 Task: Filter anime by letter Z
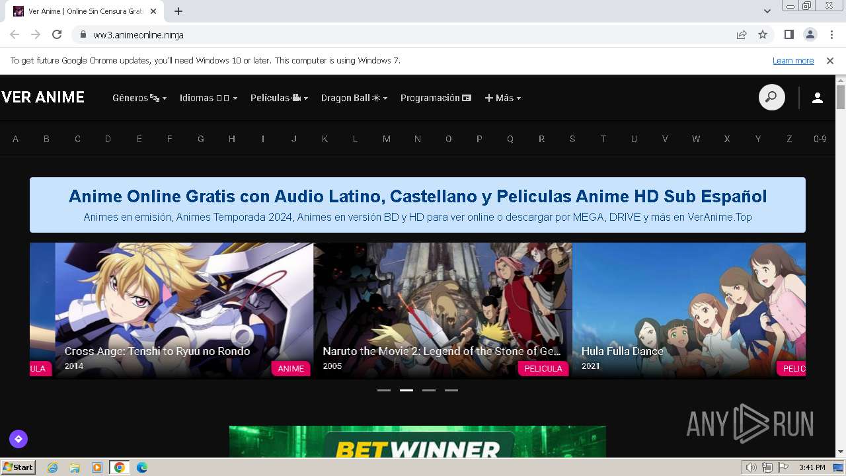789,139
